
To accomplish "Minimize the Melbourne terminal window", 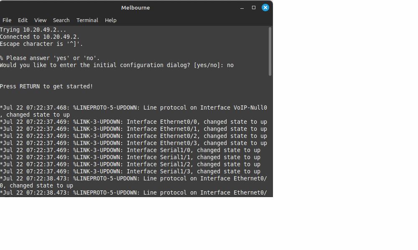I will coord(242,7).
